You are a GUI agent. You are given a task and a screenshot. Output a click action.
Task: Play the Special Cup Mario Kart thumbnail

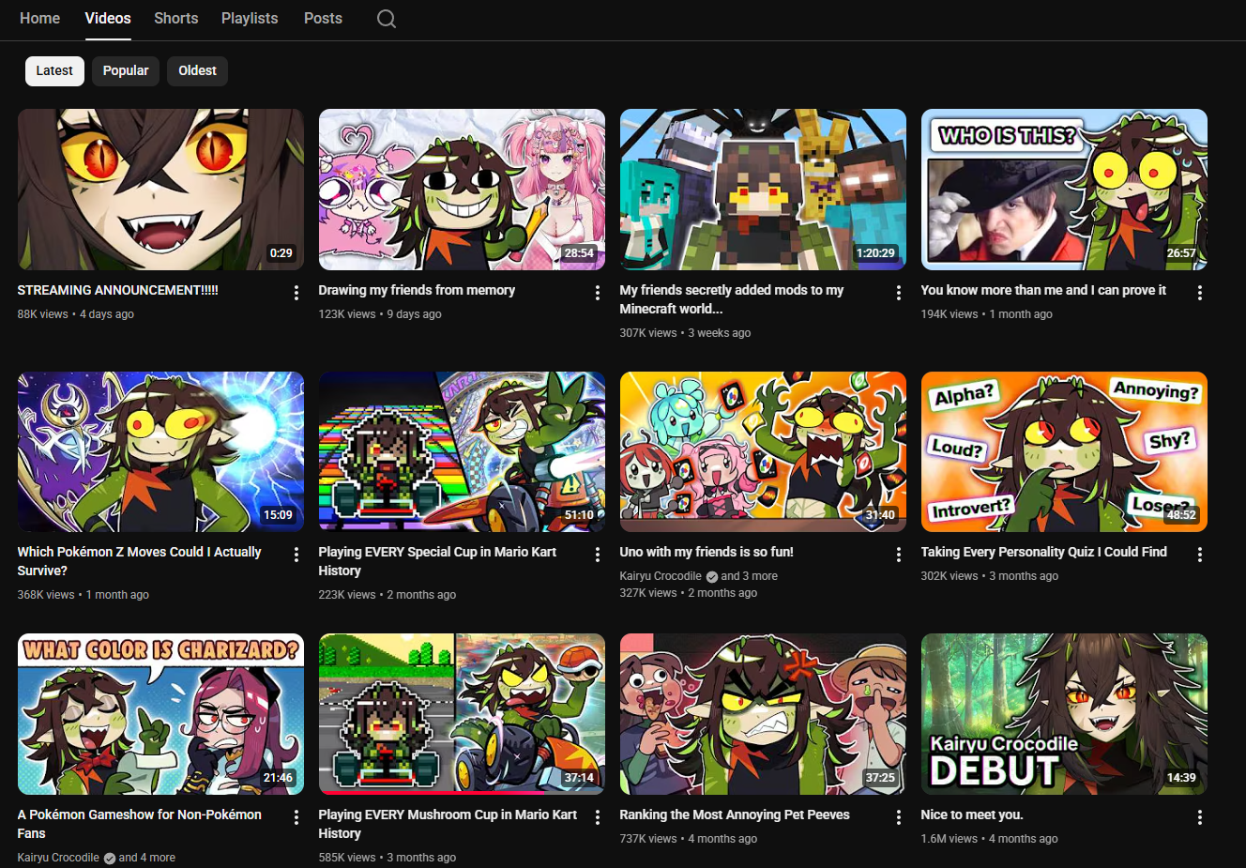point(462,452)
